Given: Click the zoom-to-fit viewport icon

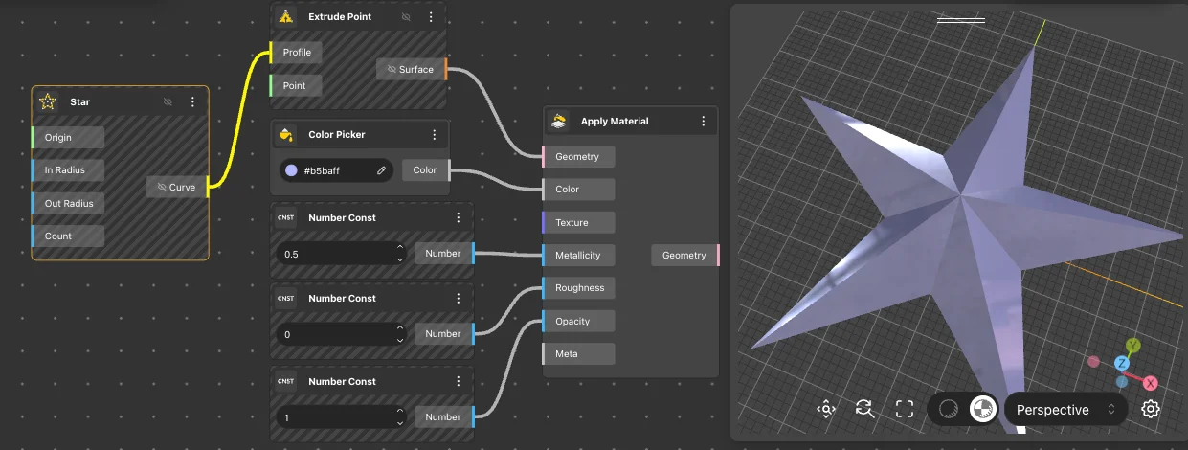Looking at the screenshot, I should pyautogui.click(x=825, y=410).
